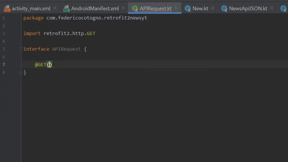
Task: Click the closing brace fold marker
Action: click(21, 72)
